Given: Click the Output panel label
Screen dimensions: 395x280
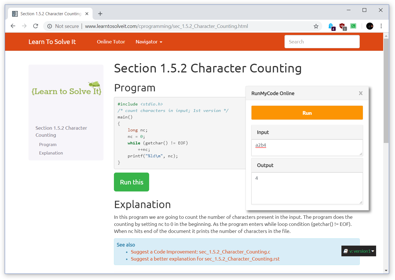Looking at the screenshot, I should pyautogui.click(x=265, y=165).
